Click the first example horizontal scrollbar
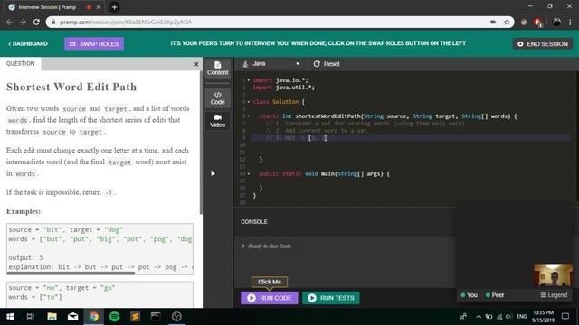 [71, 273]
